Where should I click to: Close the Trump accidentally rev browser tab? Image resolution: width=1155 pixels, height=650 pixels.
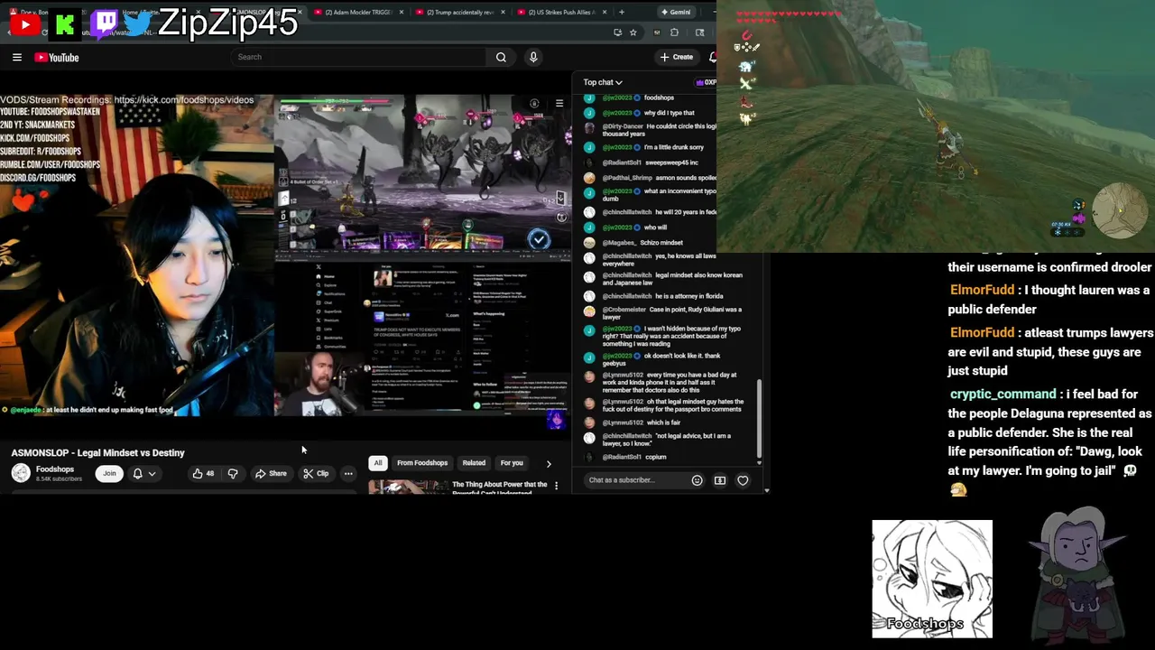504,12
